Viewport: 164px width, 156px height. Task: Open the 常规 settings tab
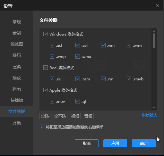coord(17,22)
